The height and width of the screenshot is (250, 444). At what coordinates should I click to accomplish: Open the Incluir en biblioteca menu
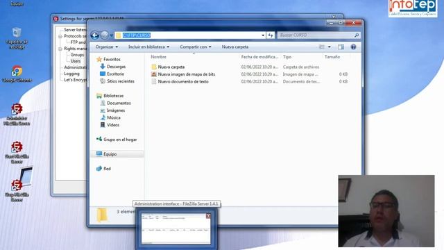[x=148, y=47]
